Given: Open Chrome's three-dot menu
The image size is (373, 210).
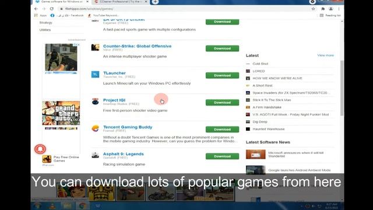Looking at the screenshot, I should pyautogui.click(x=339, y=9).
